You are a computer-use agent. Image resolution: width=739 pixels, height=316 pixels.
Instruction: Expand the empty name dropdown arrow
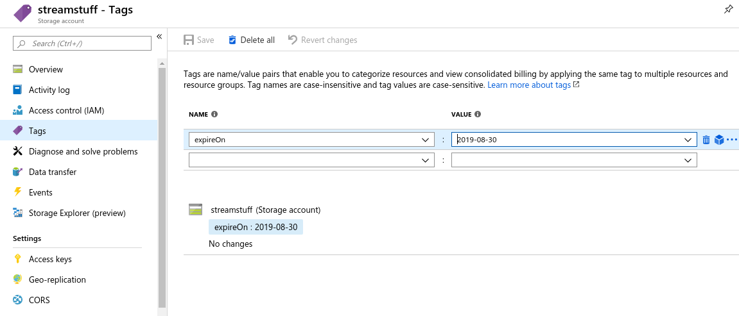pos(426,160)
